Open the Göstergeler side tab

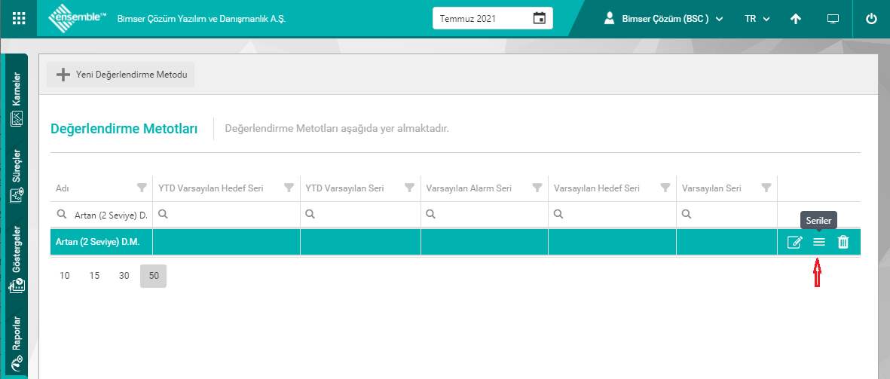pyautogui.click(x=17, y=260)
